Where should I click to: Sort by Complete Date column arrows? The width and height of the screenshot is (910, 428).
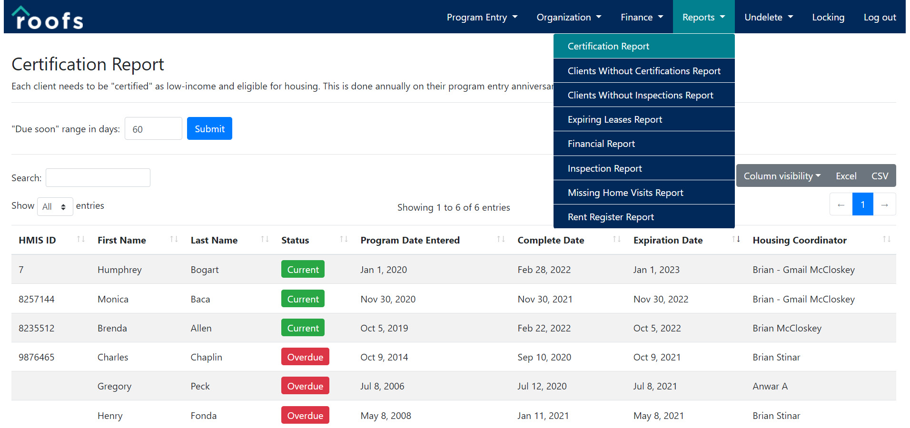click(x=617, y=239)
